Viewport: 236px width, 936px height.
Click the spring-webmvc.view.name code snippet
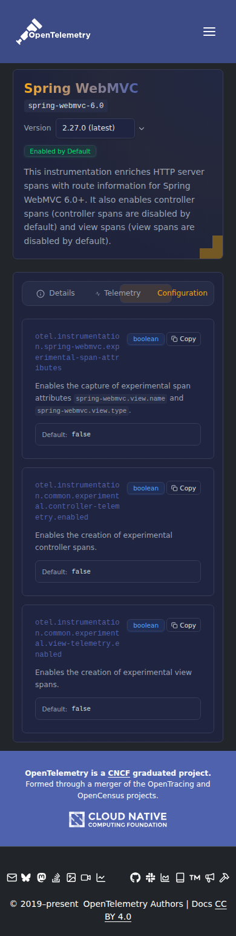[120, 399]
